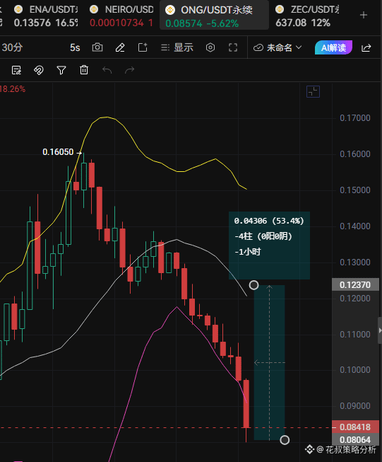Open the pencil drawing tool

[120, 47]
